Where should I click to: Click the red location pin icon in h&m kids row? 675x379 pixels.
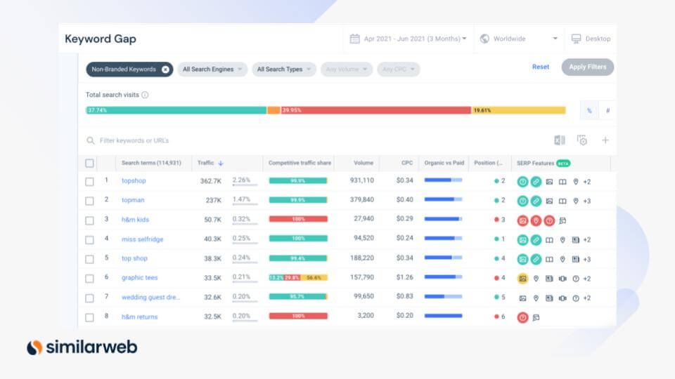(536, 221)
